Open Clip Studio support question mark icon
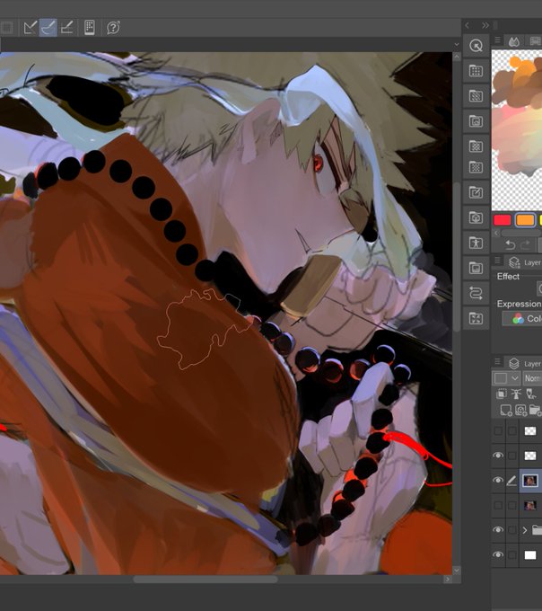 pos(113,28)
